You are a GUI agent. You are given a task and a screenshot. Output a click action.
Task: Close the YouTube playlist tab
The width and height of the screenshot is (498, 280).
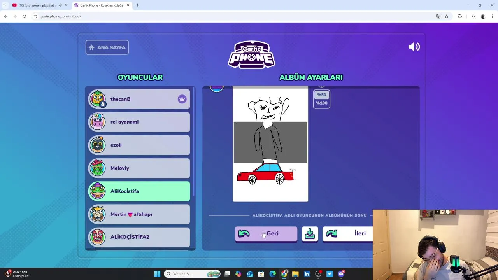coord(66,5)
